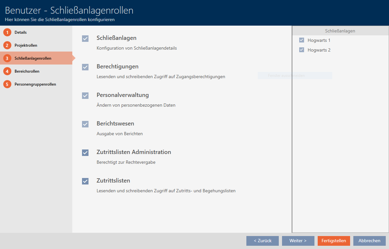
Task: Click the number 1 badge beside Details
Action: click(7, 32)
